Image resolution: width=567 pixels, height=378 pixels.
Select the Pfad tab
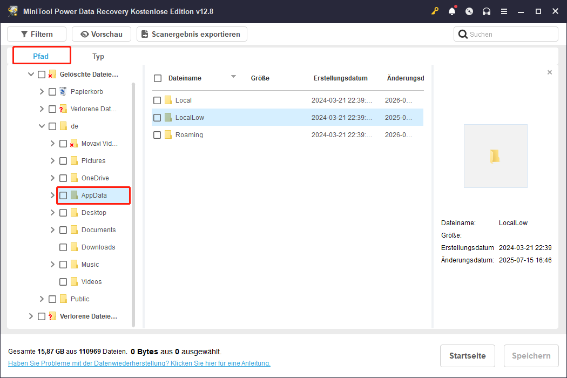pos(41,56)
